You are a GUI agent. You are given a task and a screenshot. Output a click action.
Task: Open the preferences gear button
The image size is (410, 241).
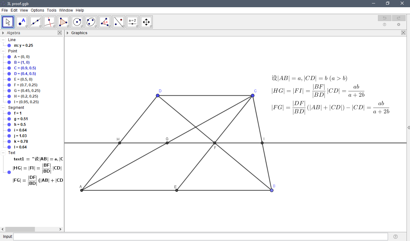click(x=399, y=24)
